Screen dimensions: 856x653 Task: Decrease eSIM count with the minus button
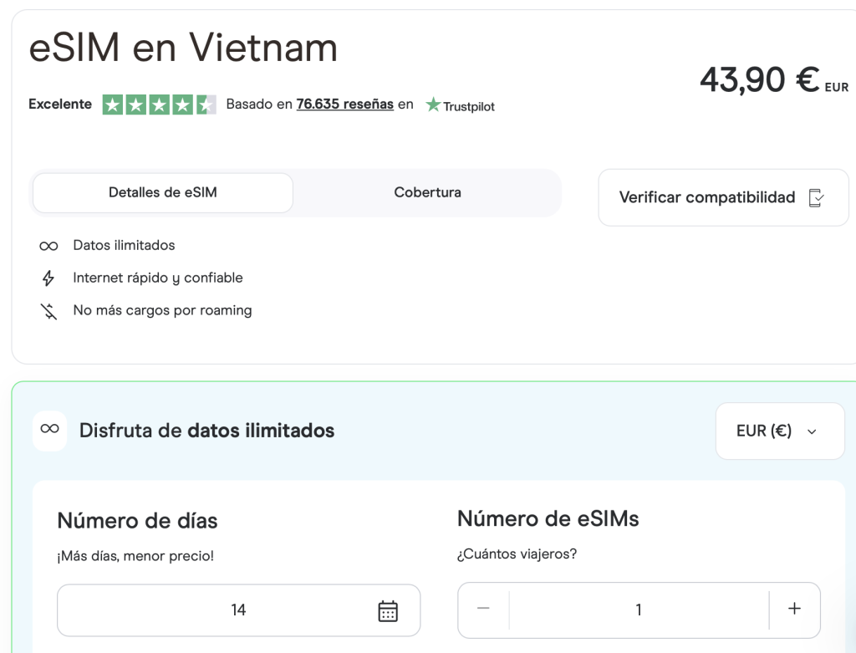coord(482,609)
